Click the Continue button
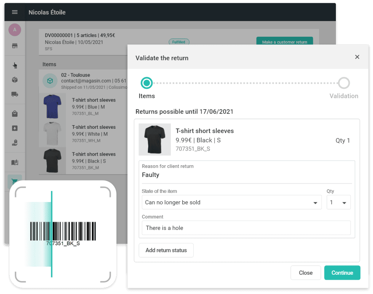Viewport: 373px width, 294px height. click(342, 273)
